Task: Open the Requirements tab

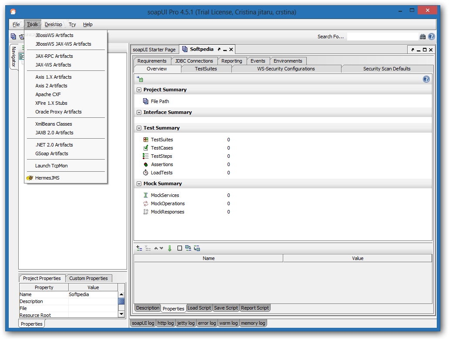Action: tap(152, 61)
